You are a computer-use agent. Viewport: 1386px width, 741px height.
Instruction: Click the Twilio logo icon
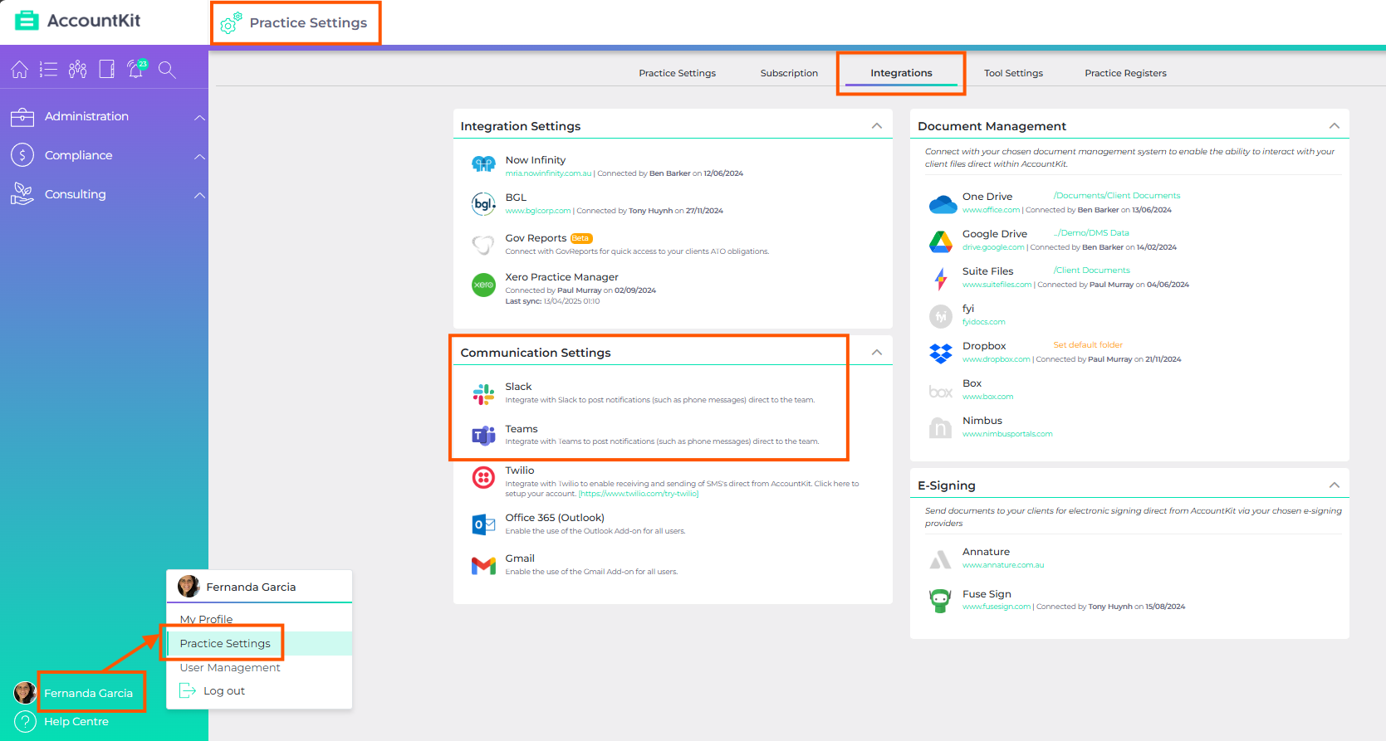point(483,477)
